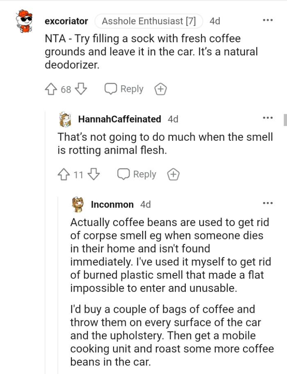Downvote excoriator's comment
Screen dimensions: 287x374
click(x=80, y=89)
